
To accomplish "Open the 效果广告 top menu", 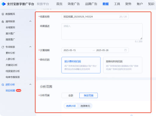I will tap(74, 4).
